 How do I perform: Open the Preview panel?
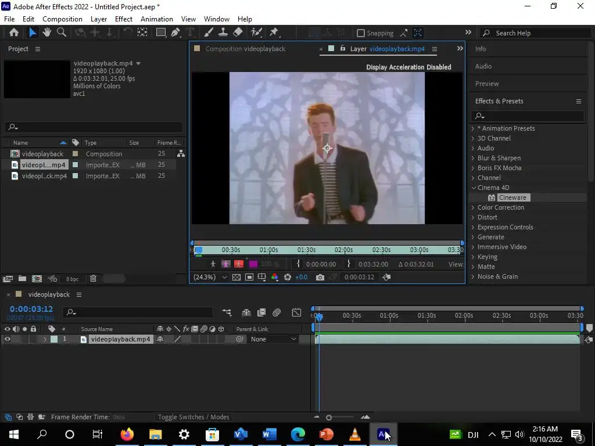click(x=487, y=84)
